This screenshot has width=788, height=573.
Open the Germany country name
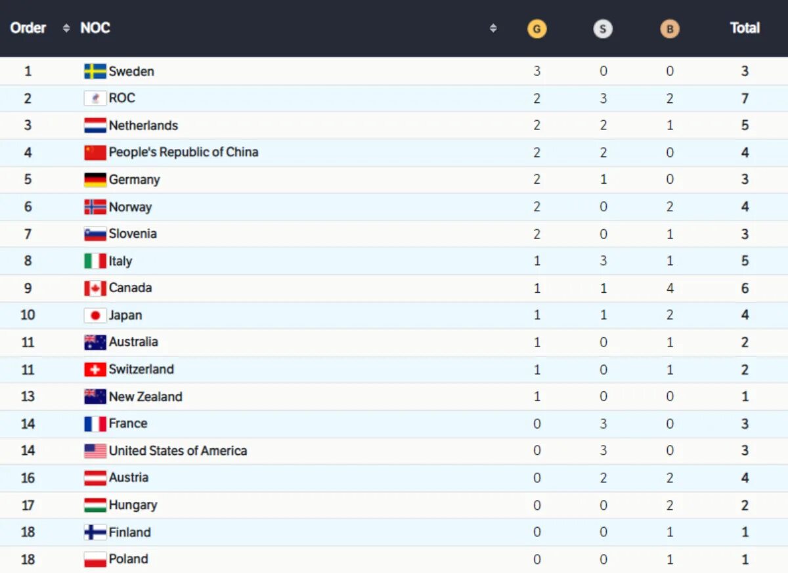(x=135, y=180)
